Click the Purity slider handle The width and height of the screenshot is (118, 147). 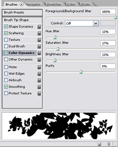(x=81, y=72)
